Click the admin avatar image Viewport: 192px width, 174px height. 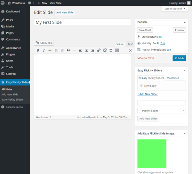[x=189, y=3]
